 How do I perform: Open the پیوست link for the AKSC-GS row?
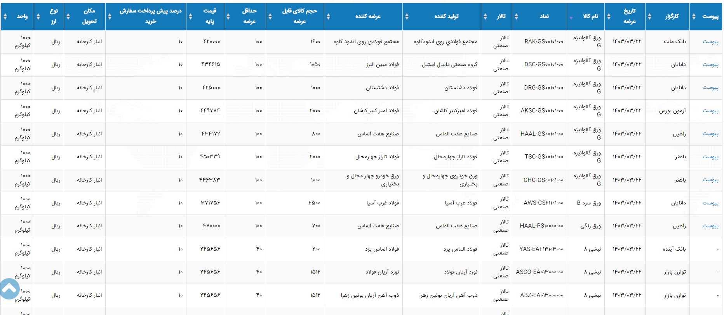(x=710, y=111)
